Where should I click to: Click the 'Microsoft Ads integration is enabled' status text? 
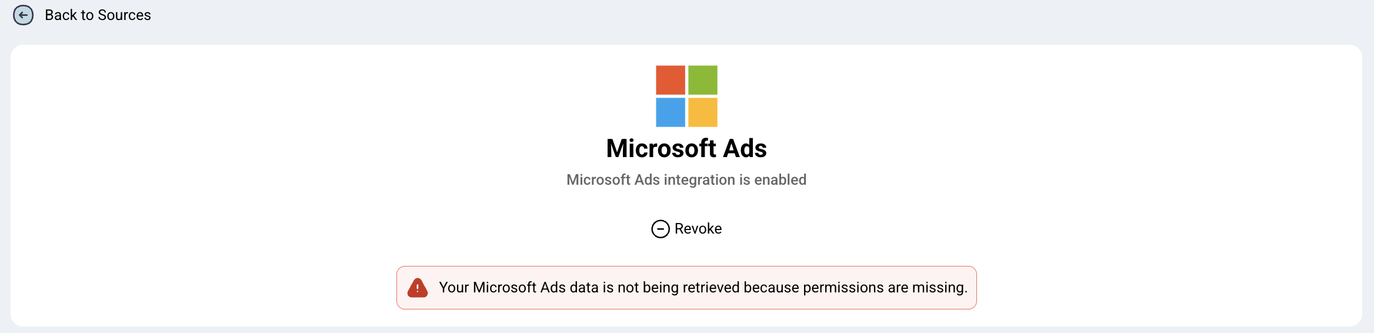click(686, 180)
